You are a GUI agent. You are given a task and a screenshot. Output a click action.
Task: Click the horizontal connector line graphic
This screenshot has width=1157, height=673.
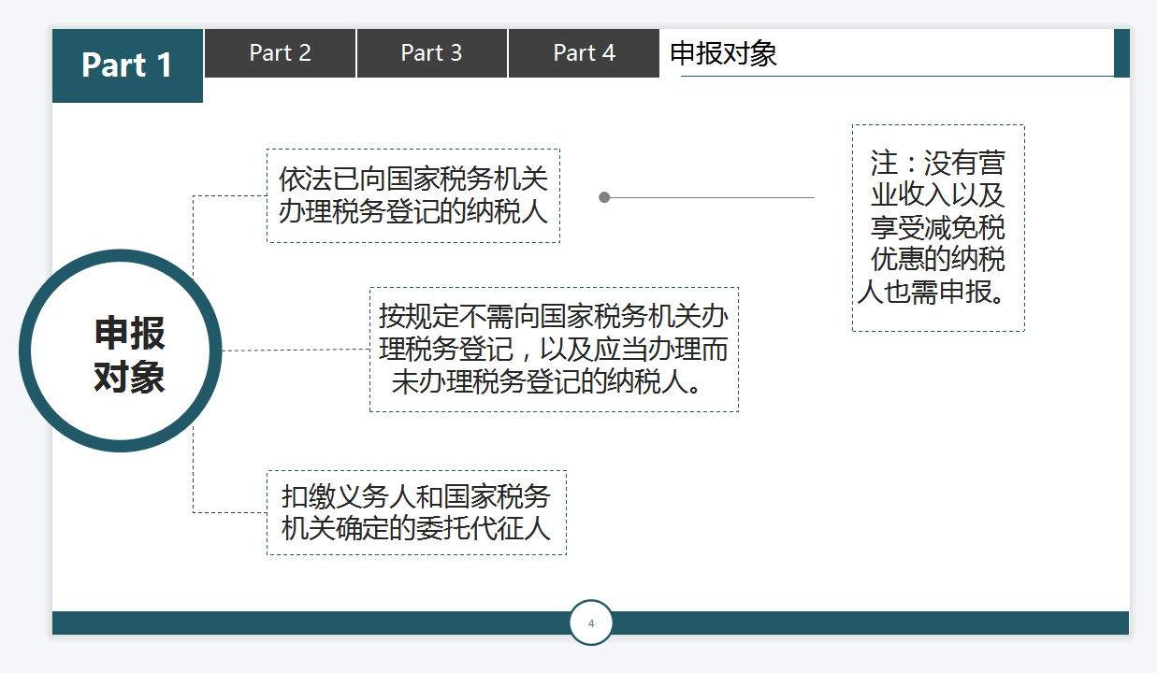click(711, 197)
